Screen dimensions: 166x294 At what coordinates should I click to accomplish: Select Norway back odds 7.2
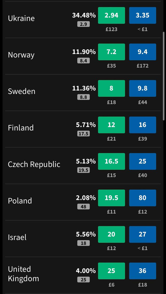(111, 52)
